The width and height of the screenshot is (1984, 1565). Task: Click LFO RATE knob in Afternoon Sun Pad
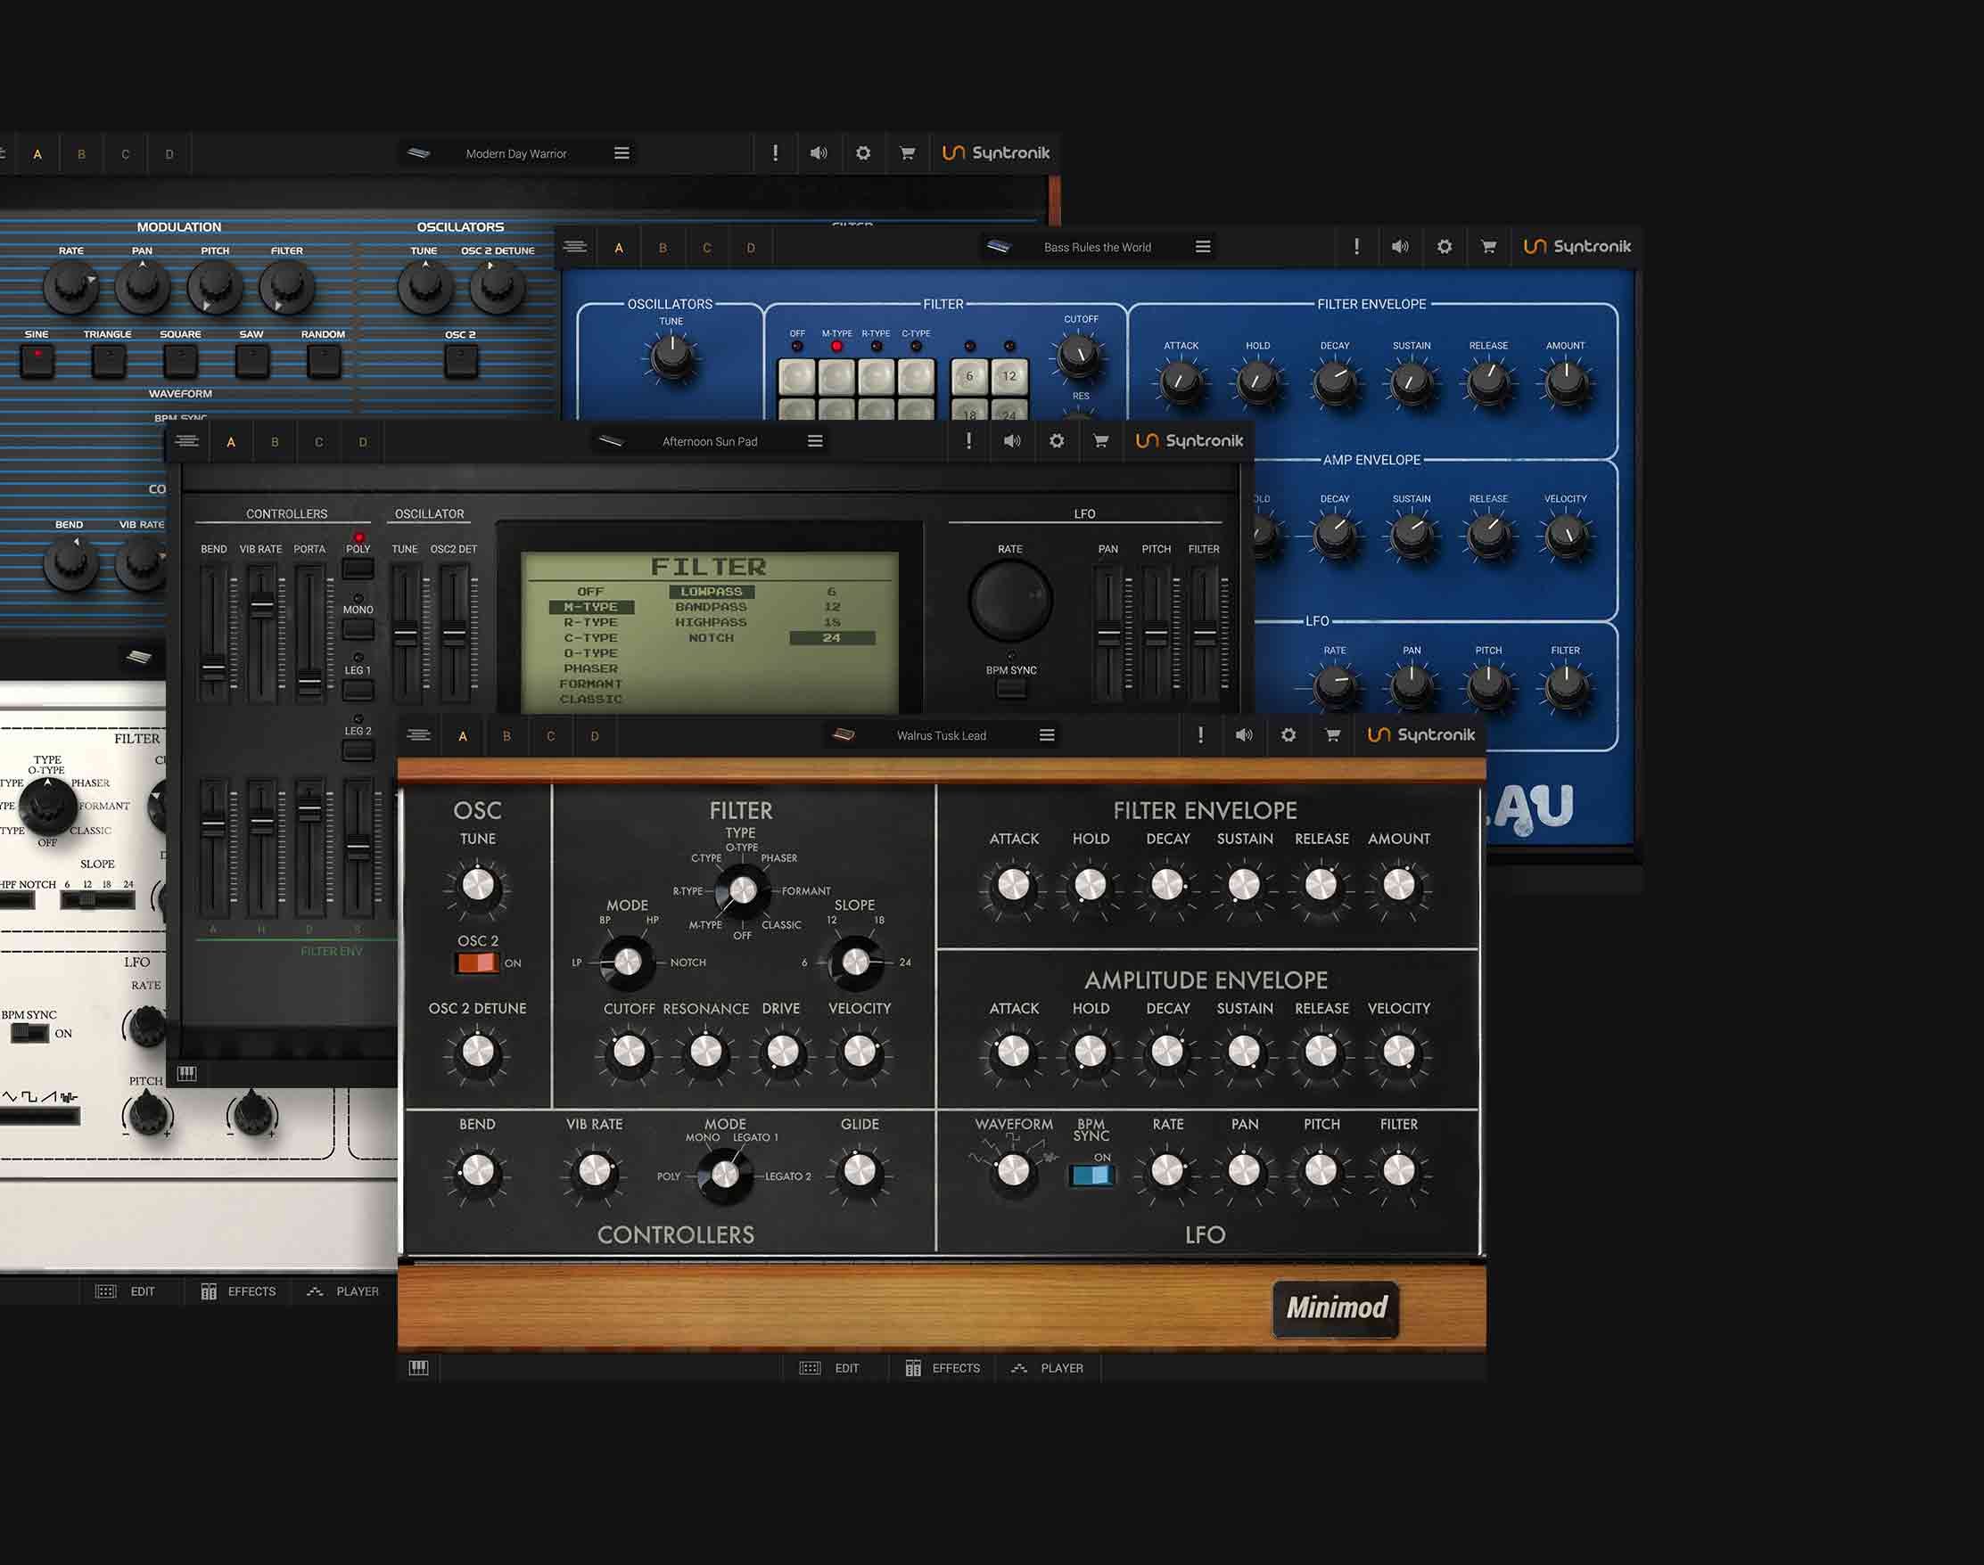tap(1010, 600)
